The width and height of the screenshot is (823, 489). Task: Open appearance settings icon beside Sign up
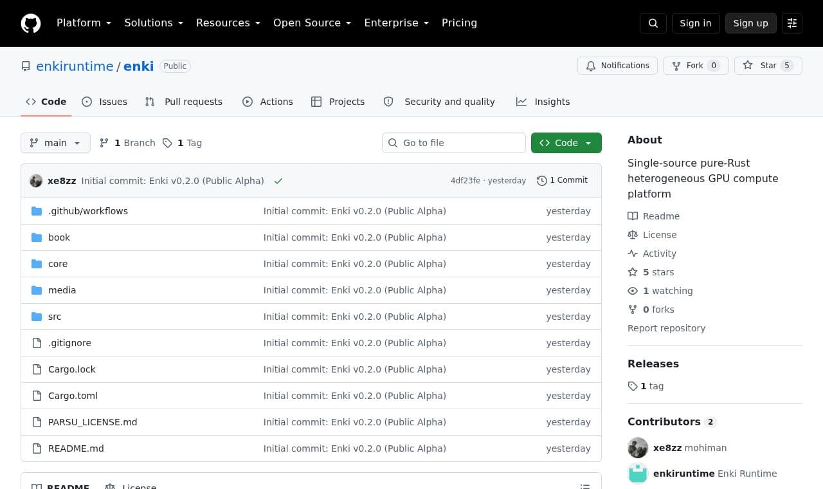click(x=792, y=23)
